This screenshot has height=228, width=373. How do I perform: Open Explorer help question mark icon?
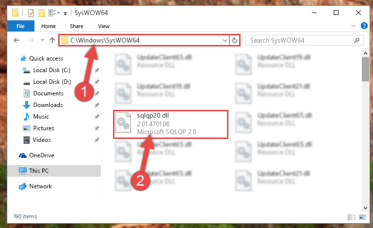[364, 26]
